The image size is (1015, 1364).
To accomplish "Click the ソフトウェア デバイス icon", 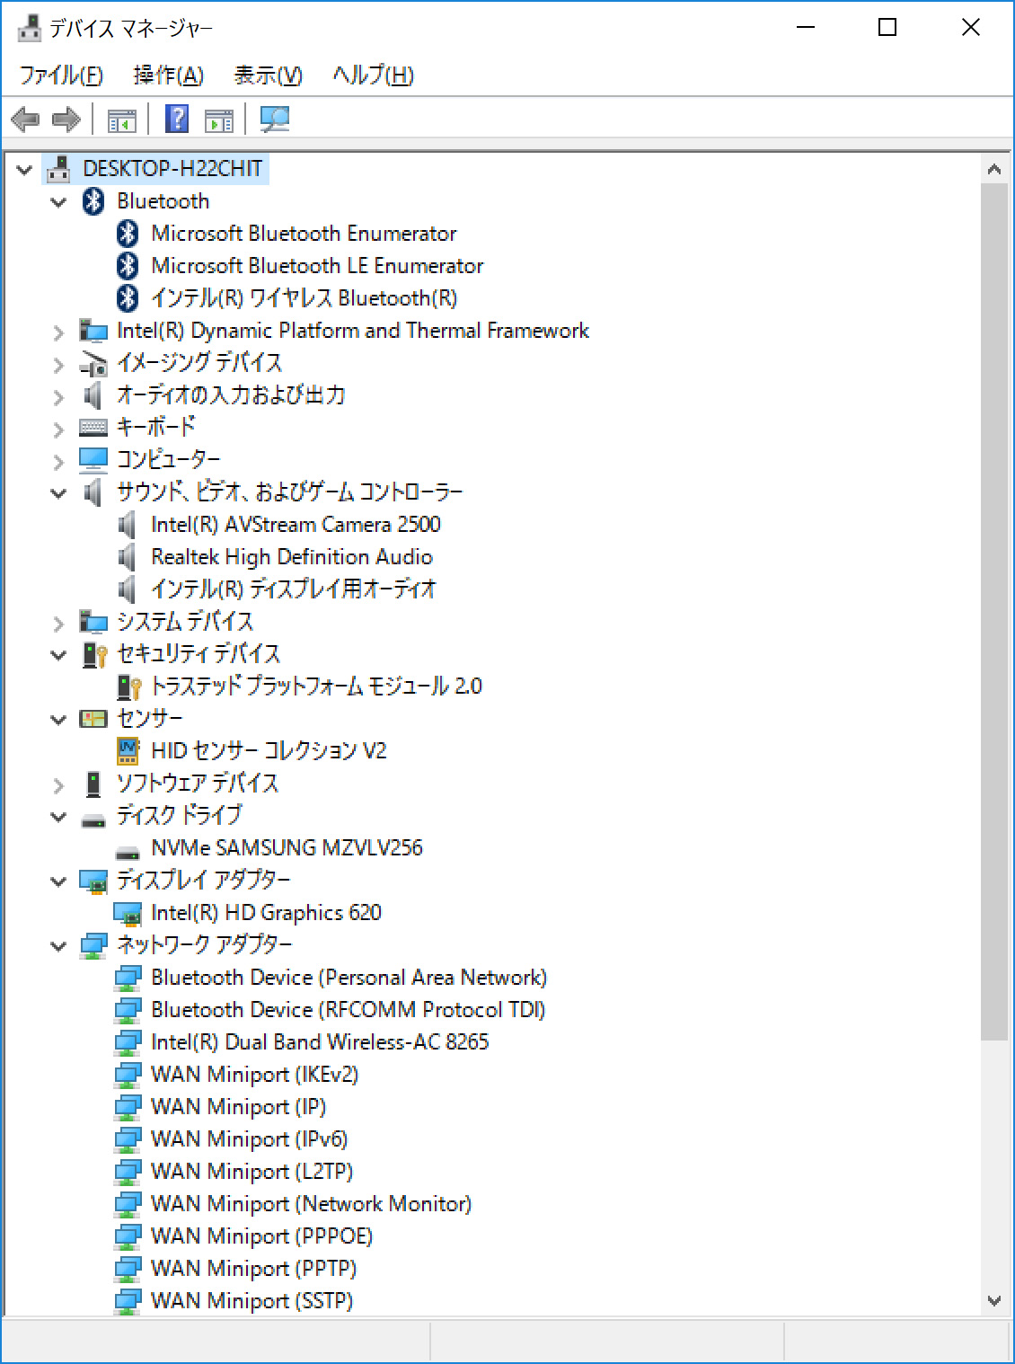I will pos(93,784).
